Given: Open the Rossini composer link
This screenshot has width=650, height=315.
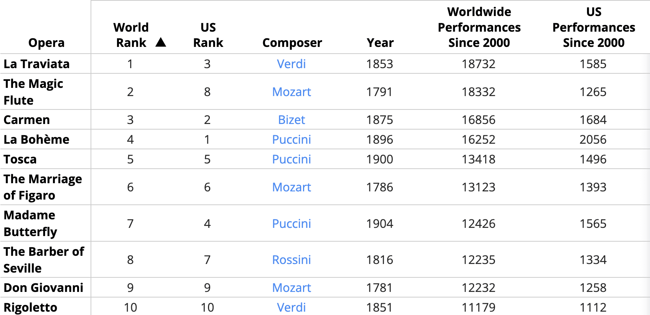Looking at the screenshot, I should [291, 260].
